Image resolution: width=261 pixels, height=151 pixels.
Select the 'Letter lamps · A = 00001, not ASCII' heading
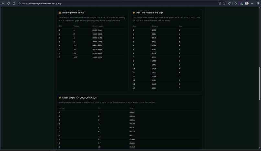[79, 98]
